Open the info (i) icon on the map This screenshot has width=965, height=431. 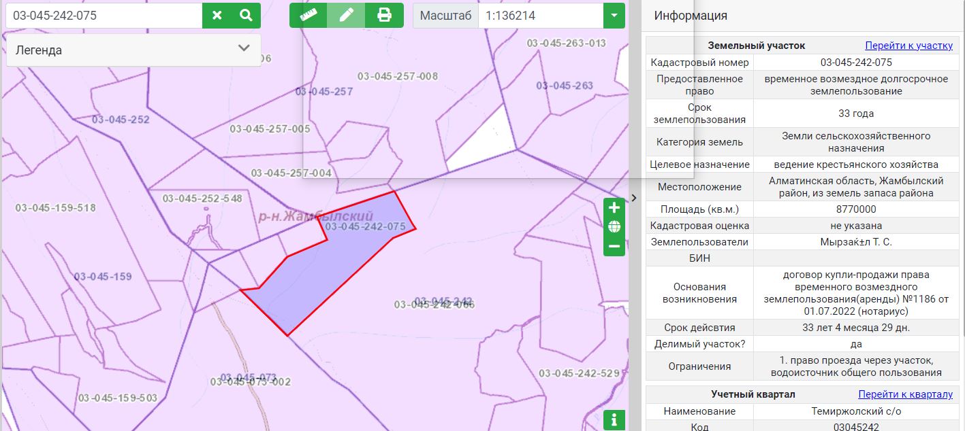(614, 420)
